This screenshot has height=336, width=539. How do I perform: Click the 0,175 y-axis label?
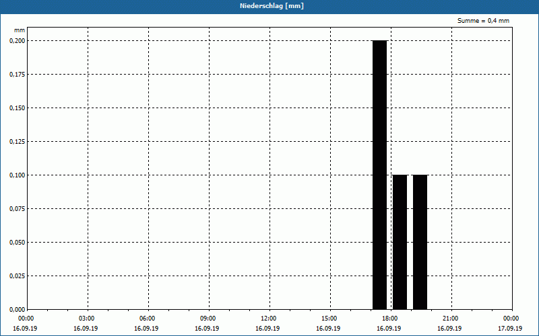pyautogui.click(x=18, y=75)
